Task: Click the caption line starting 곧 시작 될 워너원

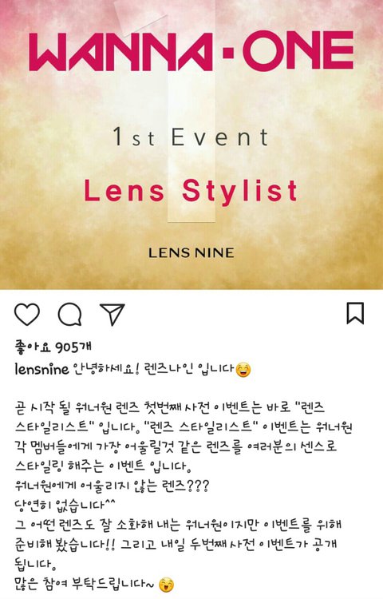Action: 170,408
